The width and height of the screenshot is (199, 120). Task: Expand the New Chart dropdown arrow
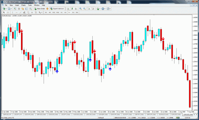coord(6,9)
